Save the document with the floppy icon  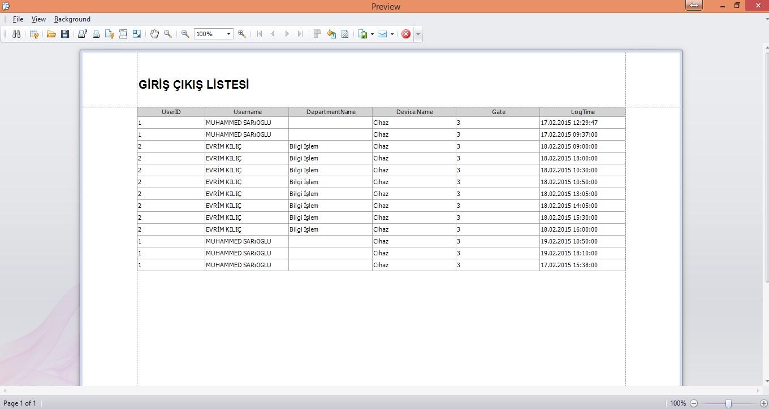point(65,34)
